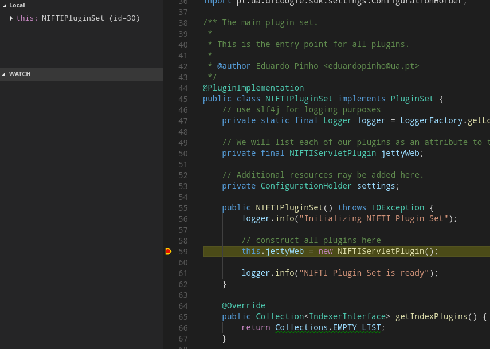Click the settings field name on line 53
Image resolution: width=490 pixels, height=349 pixels.
(376, 186)
